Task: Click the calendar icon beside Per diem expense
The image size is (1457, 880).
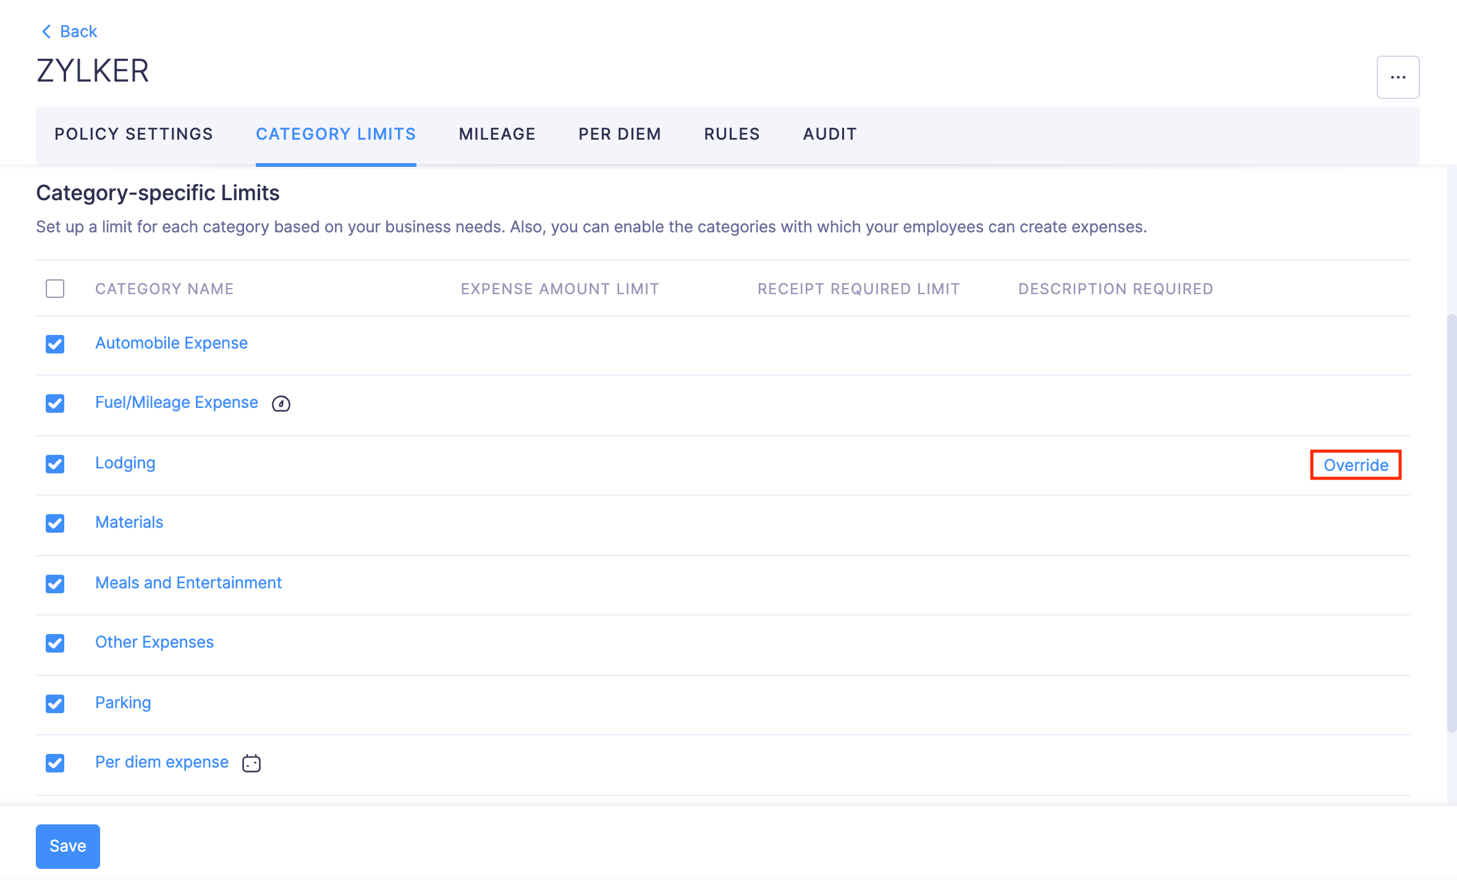Action: pyautogui.click(x=251, y=763)
